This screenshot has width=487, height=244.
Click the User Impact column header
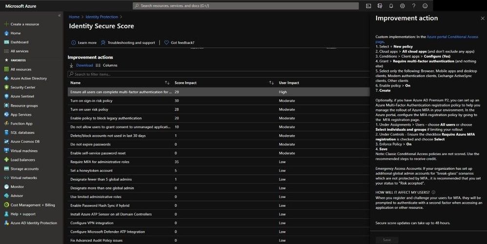tap(289, 82)
